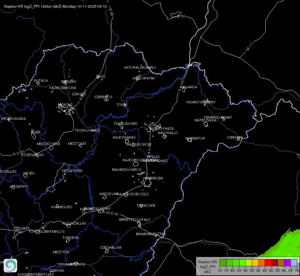Select the 30-35 dBZ yellow-green swatch
Screen dimensions: 300x276
point(249,263)
